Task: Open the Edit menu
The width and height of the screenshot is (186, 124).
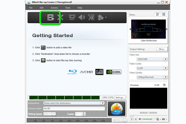Action: point(42,8)
